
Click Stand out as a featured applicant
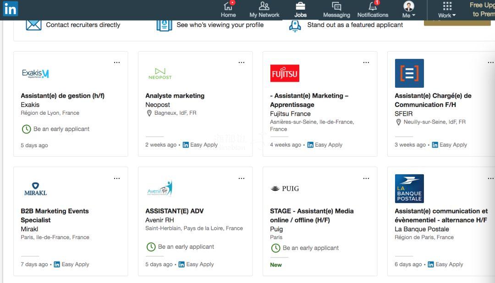pos(355,25)
